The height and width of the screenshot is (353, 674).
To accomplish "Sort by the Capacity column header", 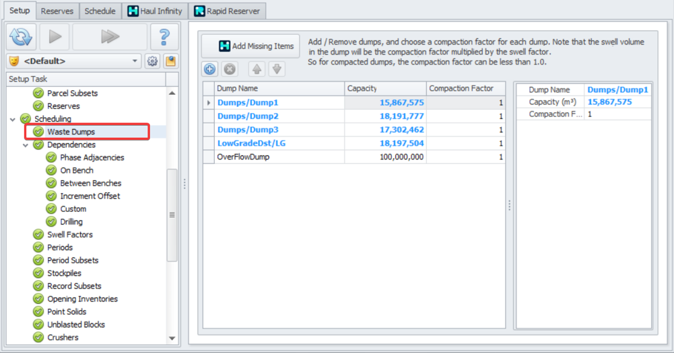I will point(385,89).
